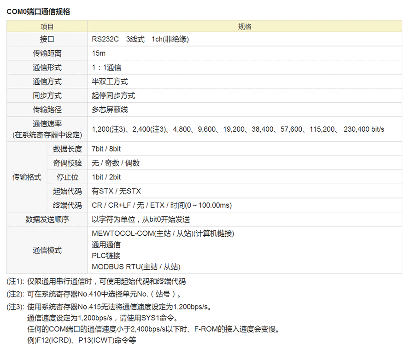
Task: Select the 传输距离 row label
Action: pos(47,53)
